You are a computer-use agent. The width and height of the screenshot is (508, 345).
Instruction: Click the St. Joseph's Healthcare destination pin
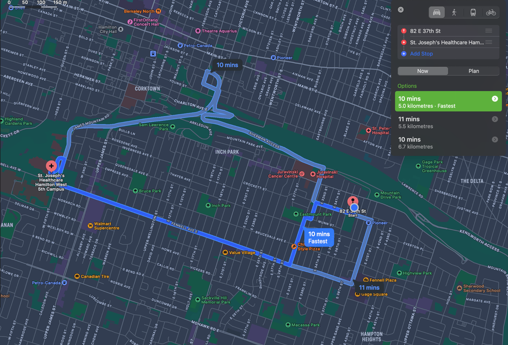[x=51, y=166]
